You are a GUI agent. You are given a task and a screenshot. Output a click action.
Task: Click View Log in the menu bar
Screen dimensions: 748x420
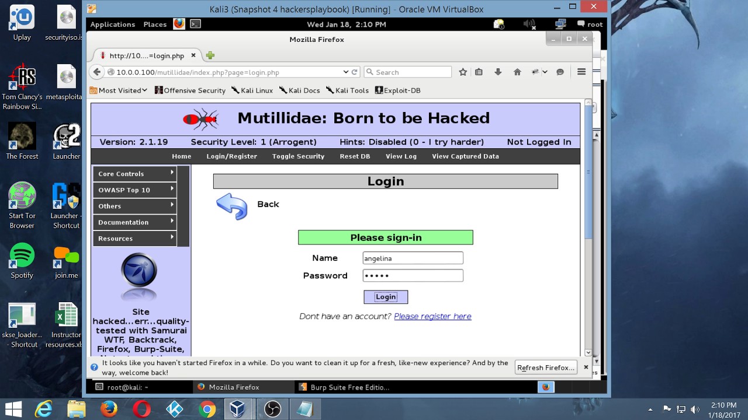tap(401, 156)
